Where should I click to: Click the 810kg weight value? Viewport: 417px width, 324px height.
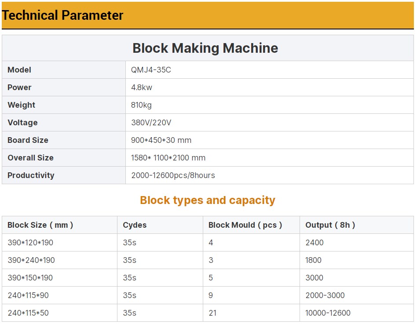141,105
